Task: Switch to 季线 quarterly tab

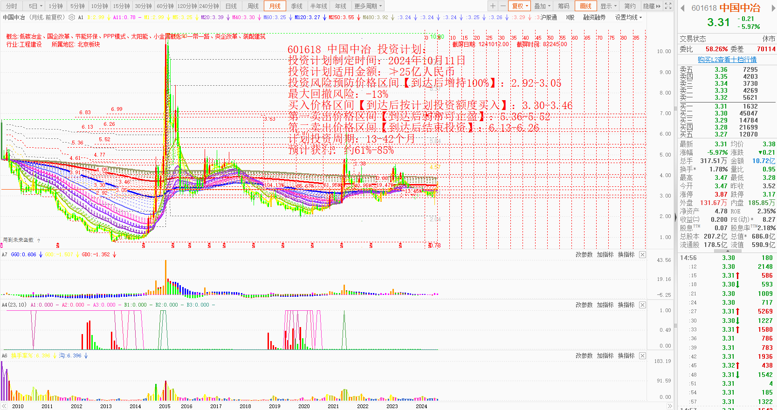Action: pyautogui.click(x=297, y=6)
